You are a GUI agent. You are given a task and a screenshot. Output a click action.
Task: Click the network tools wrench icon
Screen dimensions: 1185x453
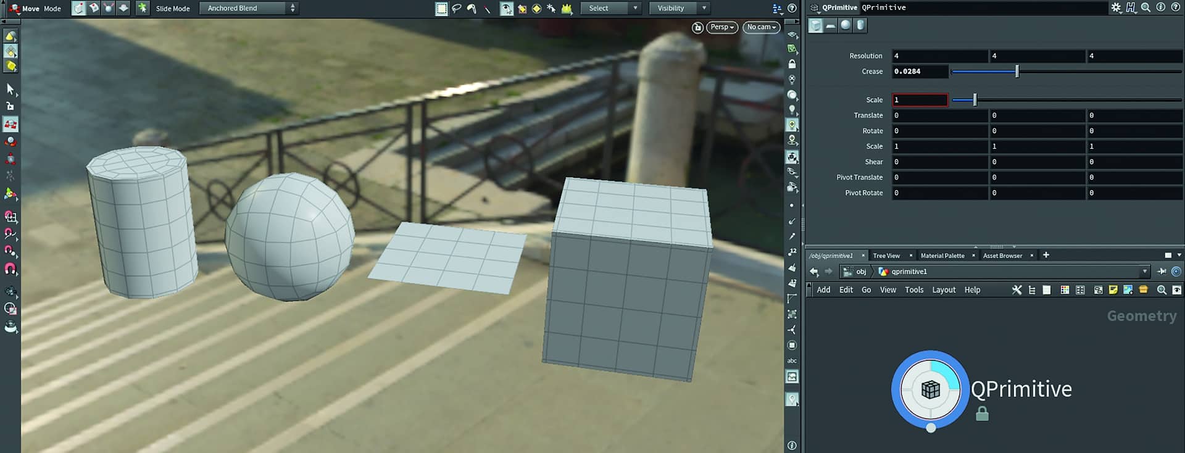tap(1017, 289)
